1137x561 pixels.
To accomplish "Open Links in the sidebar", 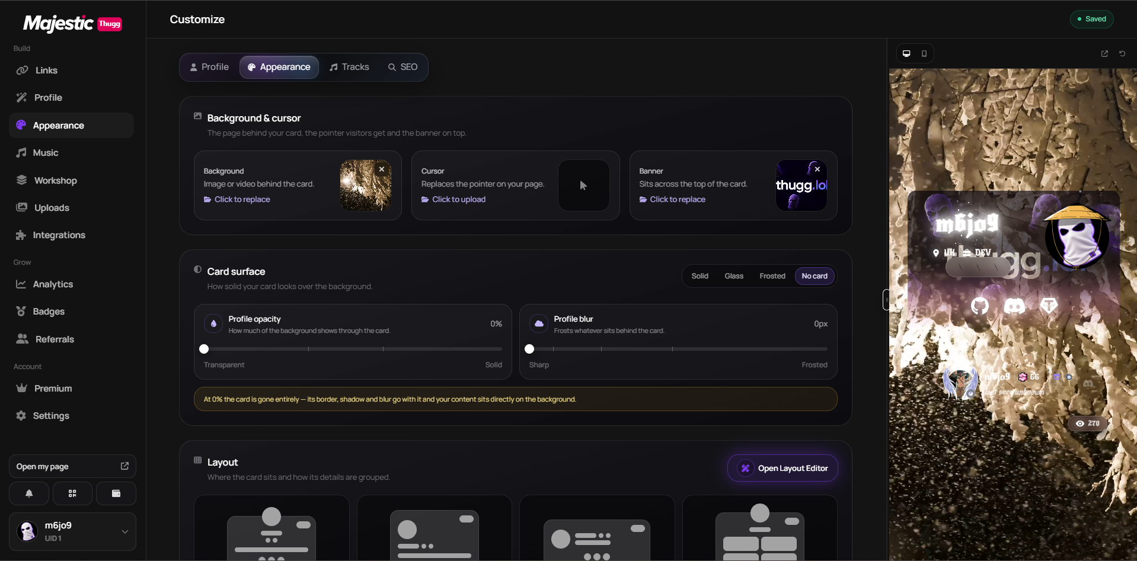I will click(x=71, y=70).
